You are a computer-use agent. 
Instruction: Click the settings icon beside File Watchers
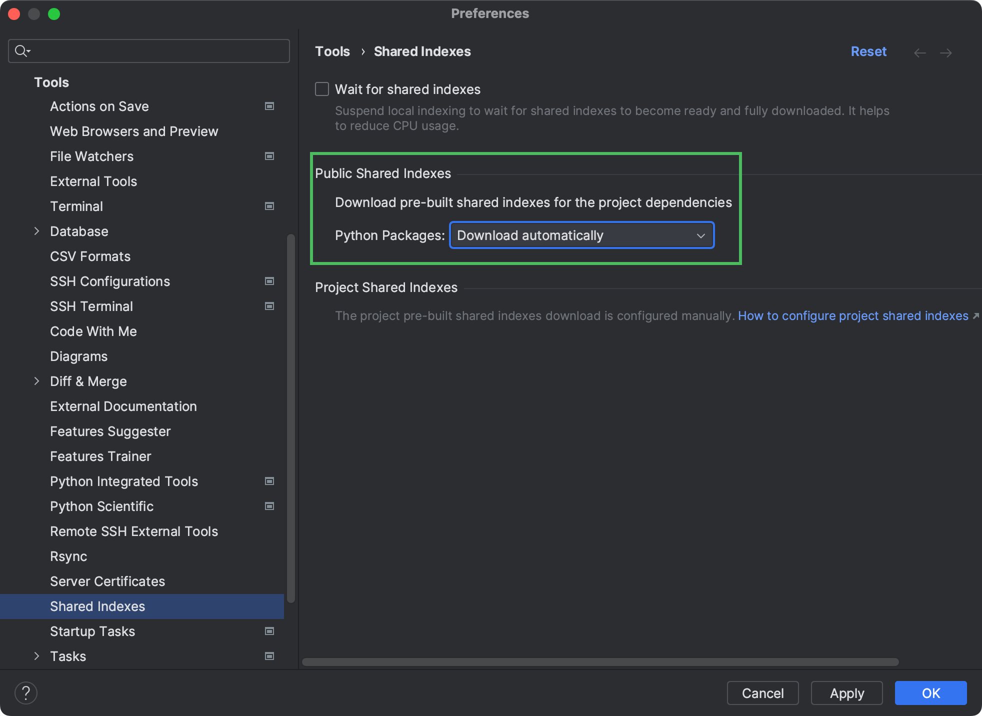(269, 156)
